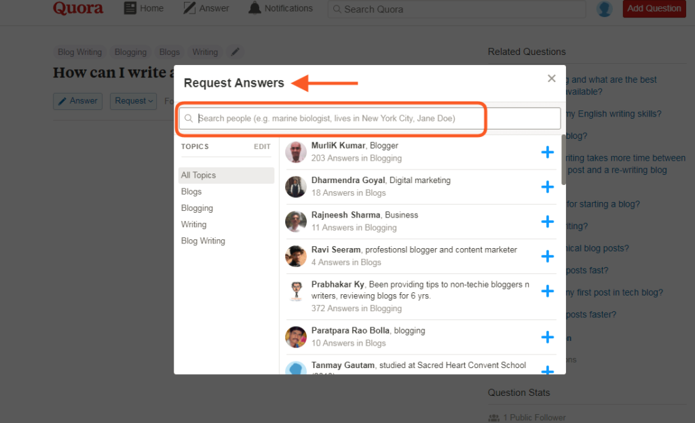695x423 pixels.
Task: Open Notifications from the top bar
Action: pos(280,8)
